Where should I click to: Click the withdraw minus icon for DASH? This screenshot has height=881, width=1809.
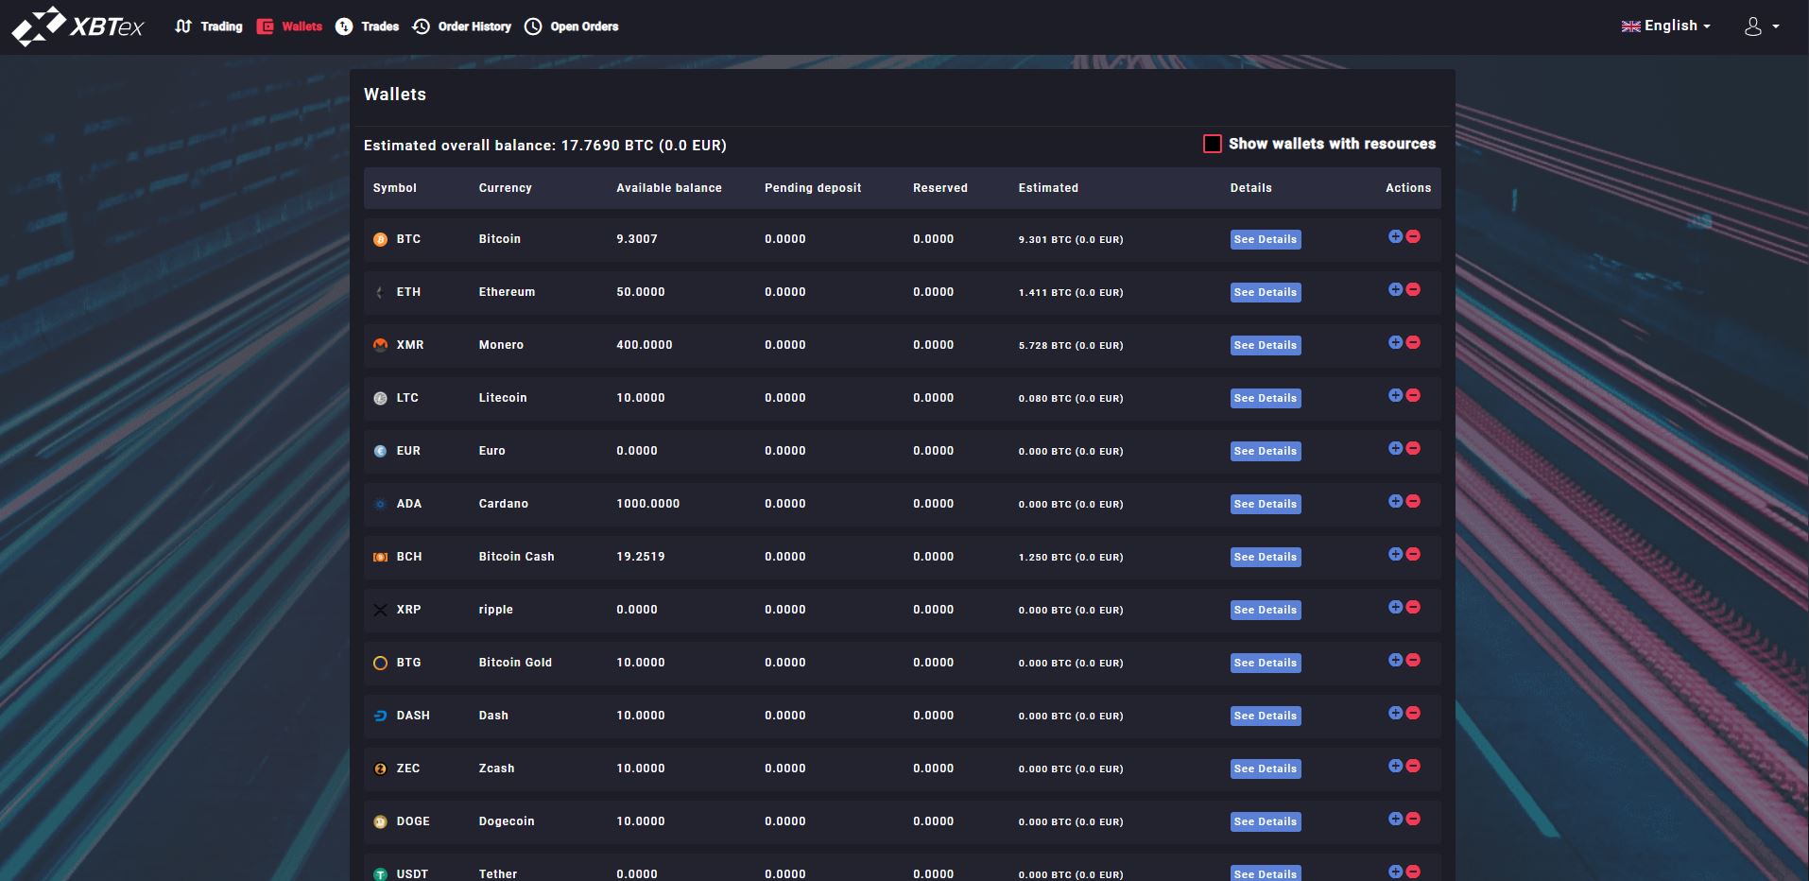(1413, 713)
